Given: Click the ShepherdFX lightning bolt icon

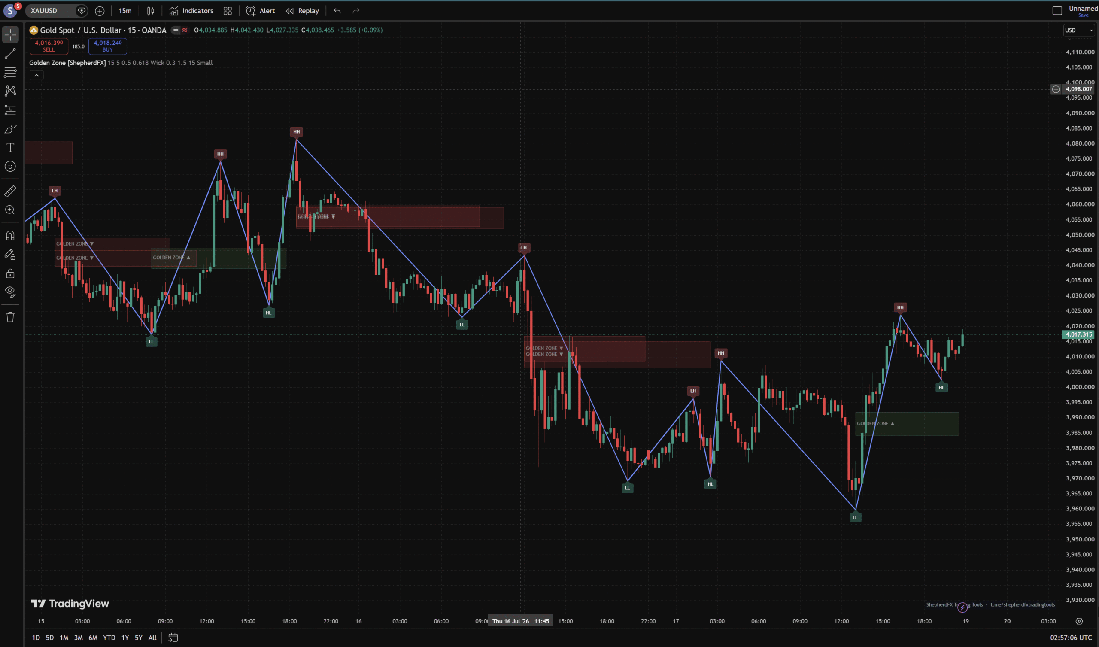Looking at the screenshot, I should coord(962,607).
